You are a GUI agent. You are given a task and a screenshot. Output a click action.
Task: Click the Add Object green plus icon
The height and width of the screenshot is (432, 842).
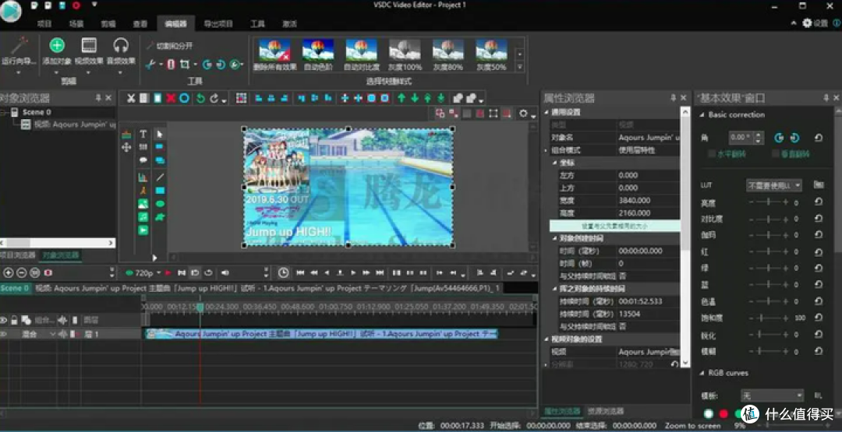tap(57, 45)
